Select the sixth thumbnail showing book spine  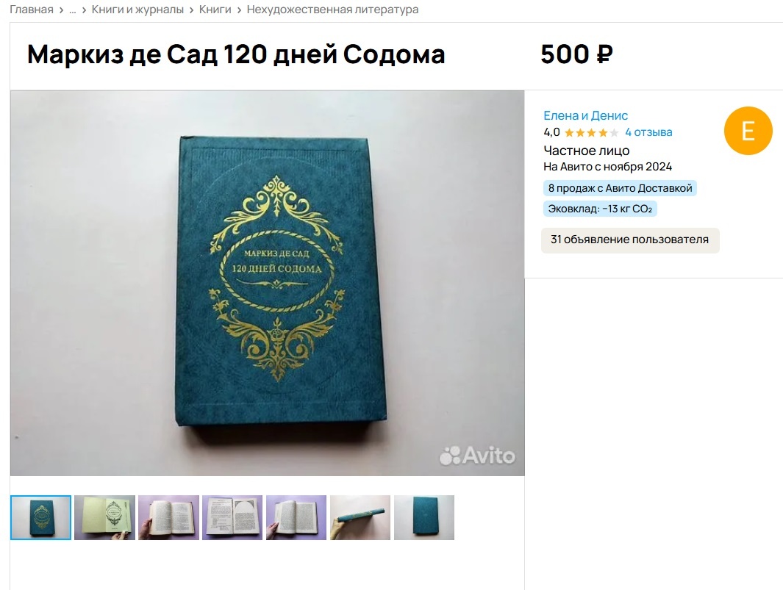pos(360,517)
